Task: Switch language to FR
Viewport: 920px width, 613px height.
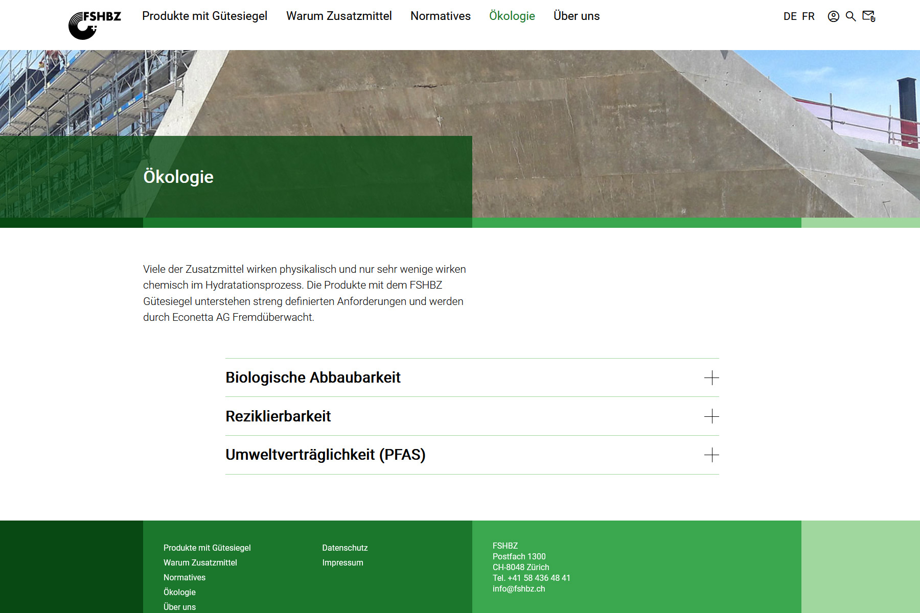Action: (x=808, y=16)
